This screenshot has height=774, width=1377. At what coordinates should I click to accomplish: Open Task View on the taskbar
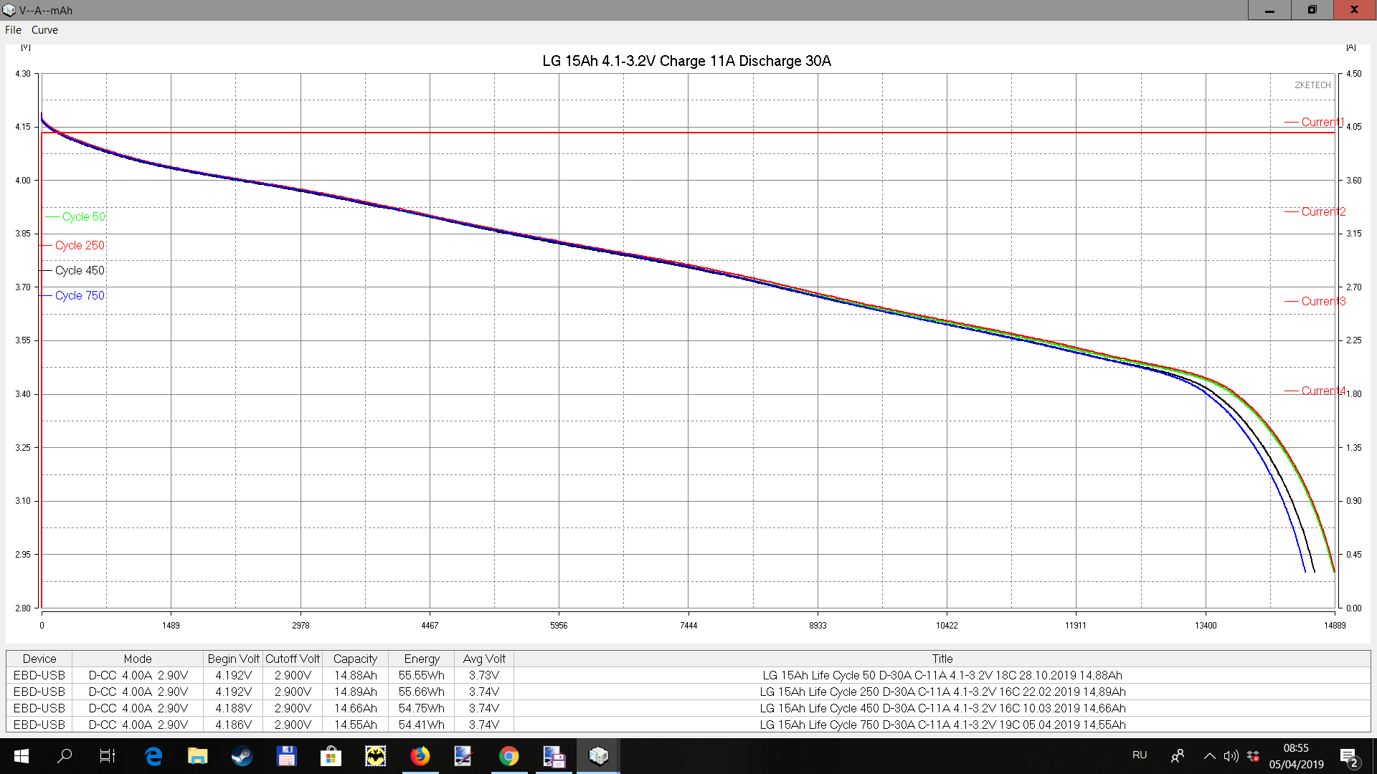coord(108,756)
